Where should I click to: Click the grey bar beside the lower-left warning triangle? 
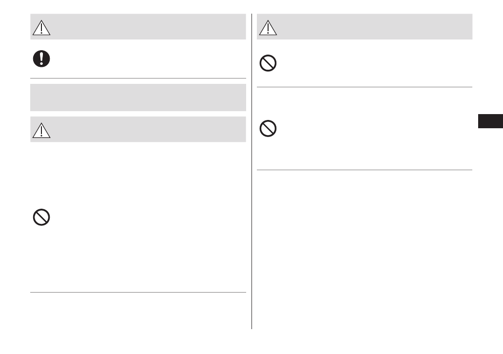point(146,130)
